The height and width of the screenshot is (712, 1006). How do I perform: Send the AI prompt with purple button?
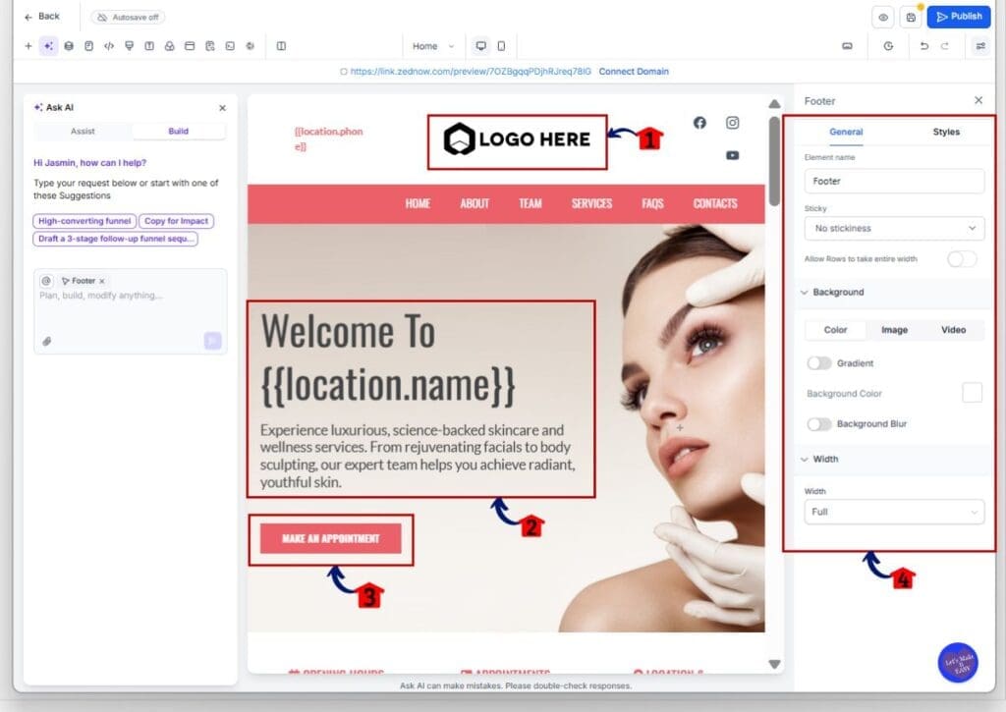212,341
